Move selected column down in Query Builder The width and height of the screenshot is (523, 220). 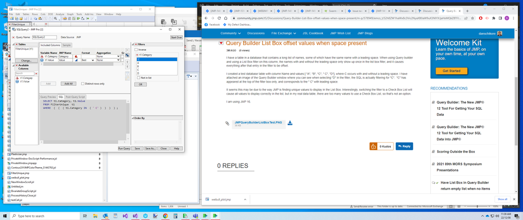click(x=127, y=67)
